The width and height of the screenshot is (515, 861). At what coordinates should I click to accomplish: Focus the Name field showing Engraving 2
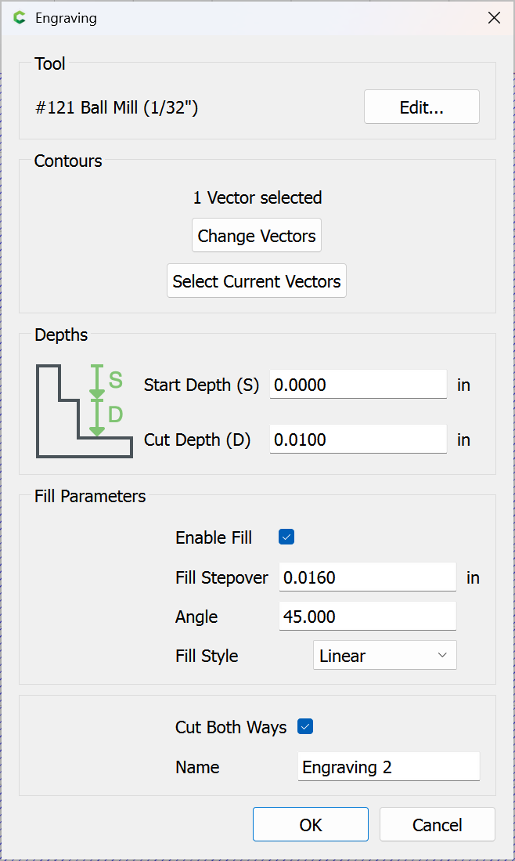click(x=388, y=767)
